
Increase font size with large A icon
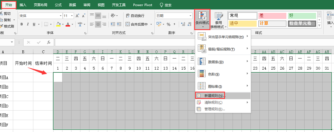coord(78,16)
